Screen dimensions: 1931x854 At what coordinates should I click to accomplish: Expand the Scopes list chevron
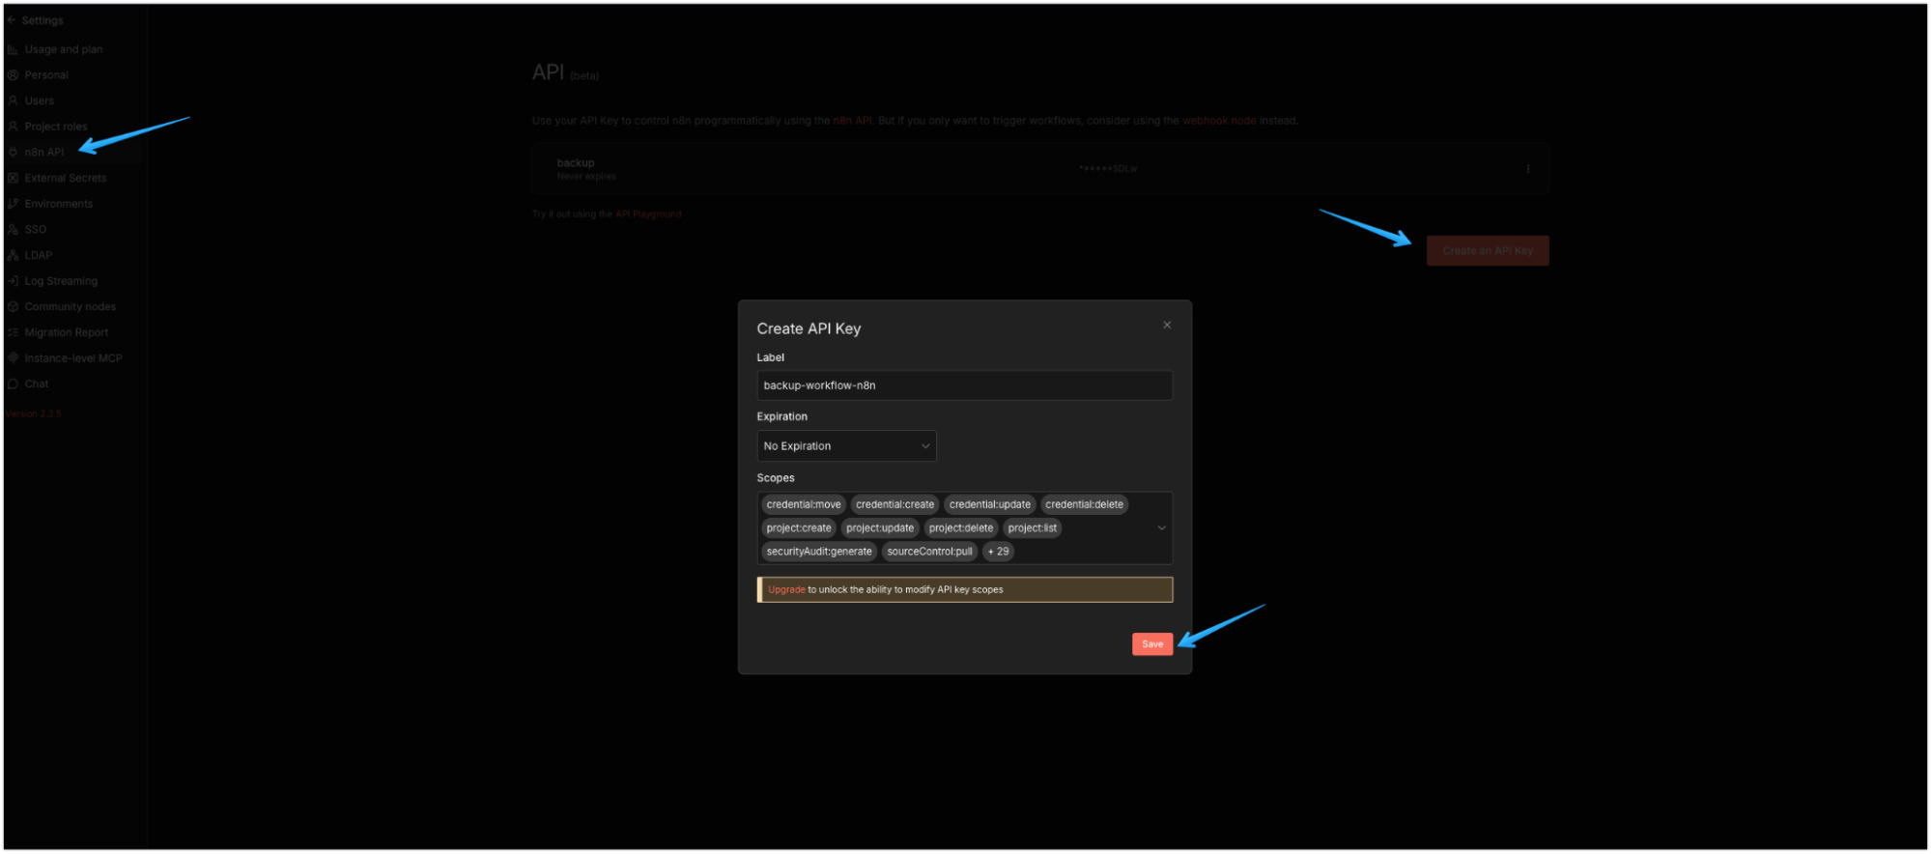[x=1161, y=528]
